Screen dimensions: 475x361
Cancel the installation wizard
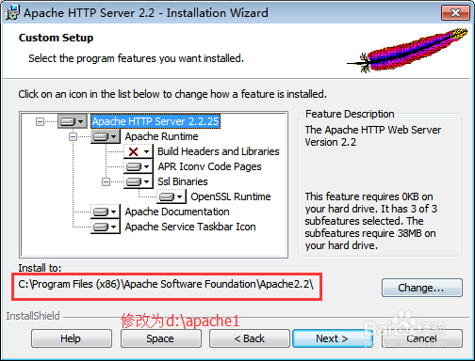tap(422, 338)
